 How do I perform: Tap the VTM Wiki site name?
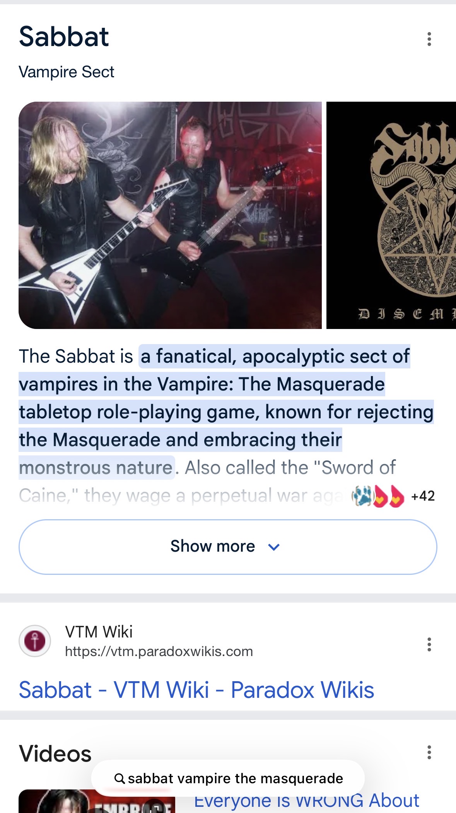[99, 632]
